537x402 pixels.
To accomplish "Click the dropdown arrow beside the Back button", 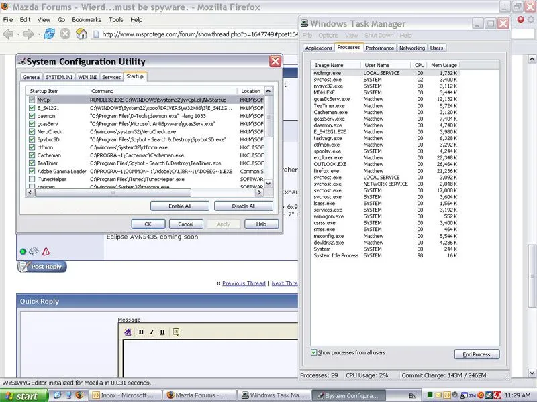I will pyautogui.click(x=18, y=34).
